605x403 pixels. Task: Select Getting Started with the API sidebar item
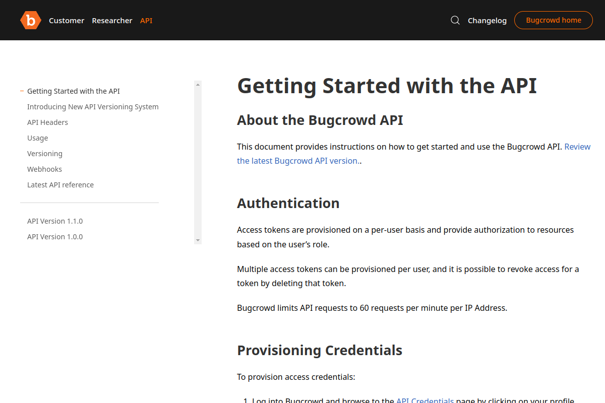click(74, 91)
